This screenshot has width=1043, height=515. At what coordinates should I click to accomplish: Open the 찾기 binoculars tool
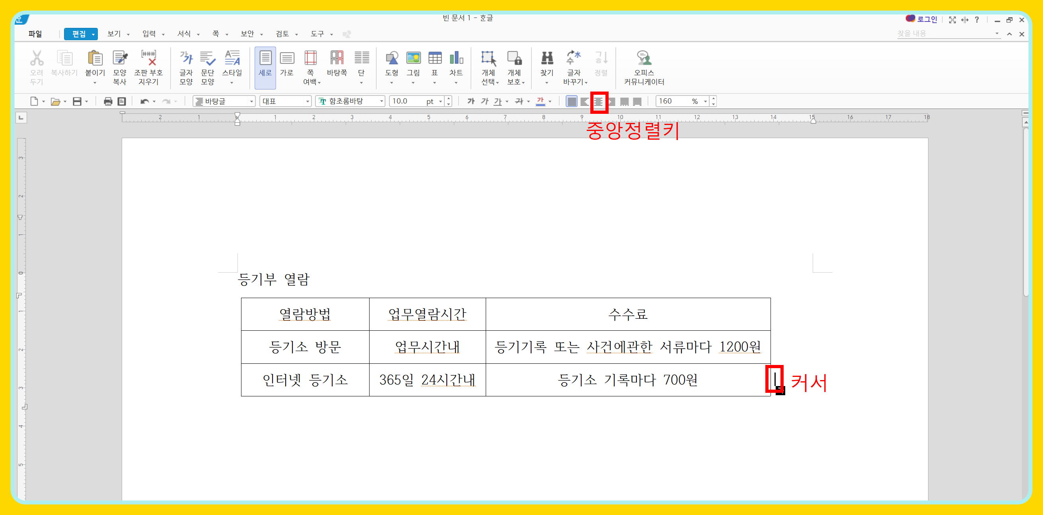click(547, 59)
